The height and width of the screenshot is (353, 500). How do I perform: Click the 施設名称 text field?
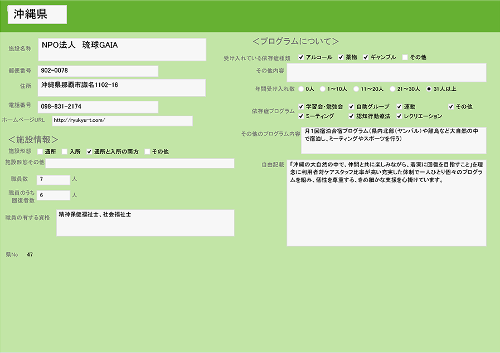point(122,50)
